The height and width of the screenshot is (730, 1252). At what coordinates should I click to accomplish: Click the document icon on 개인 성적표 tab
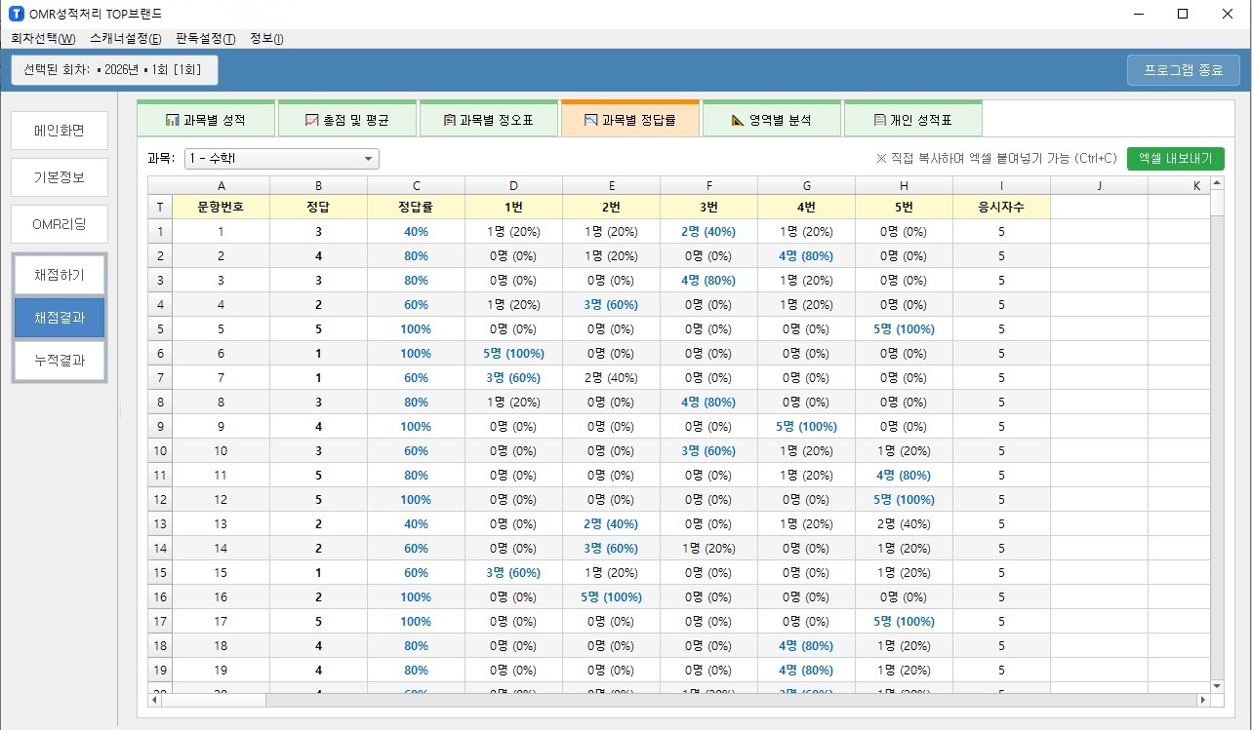[879, 121]
